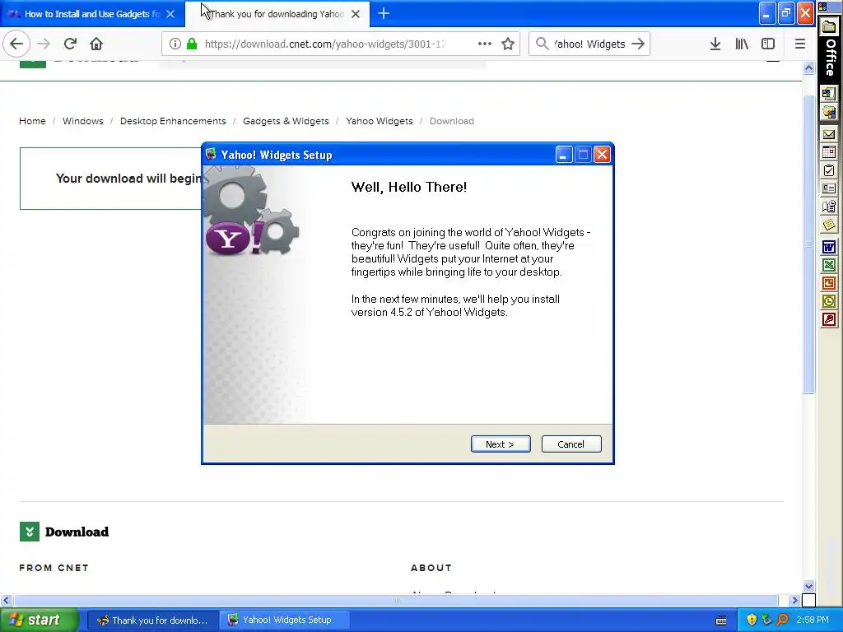This screenshot has height=632, width=843.
Task: Close the 'How to Install and Use Gadgets' tab
Action: tap(170, 14)
